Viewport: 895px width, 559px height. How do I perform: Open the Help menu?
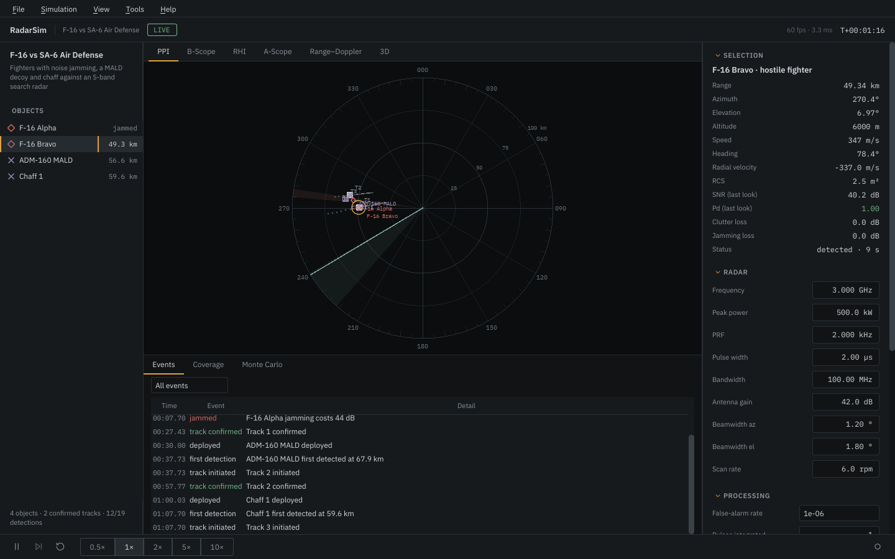coord(168,9)
